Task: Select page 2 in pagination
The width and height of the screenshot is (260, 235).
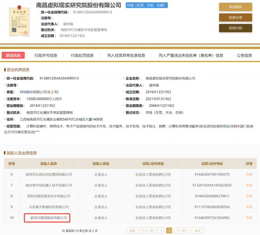Action: pos(169,231)
